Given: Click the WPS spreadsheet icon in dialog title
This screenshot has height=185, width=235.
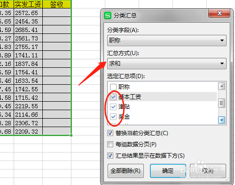Looking at the screenshot, I should click(108, 16).
